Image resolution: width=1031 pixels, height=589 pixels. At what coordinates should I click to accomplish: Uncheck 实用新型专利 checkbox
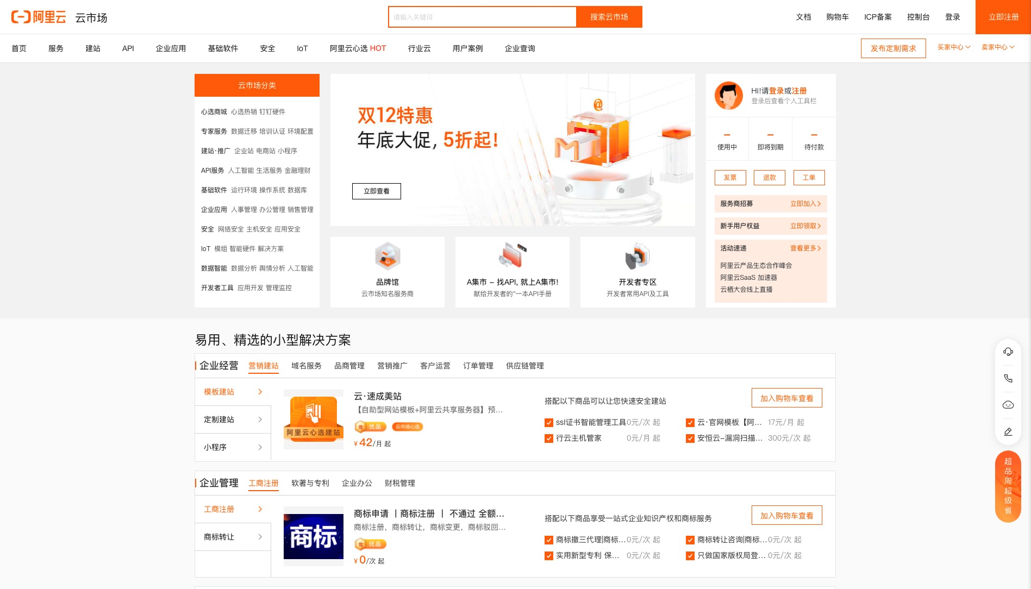pos(548,556)
